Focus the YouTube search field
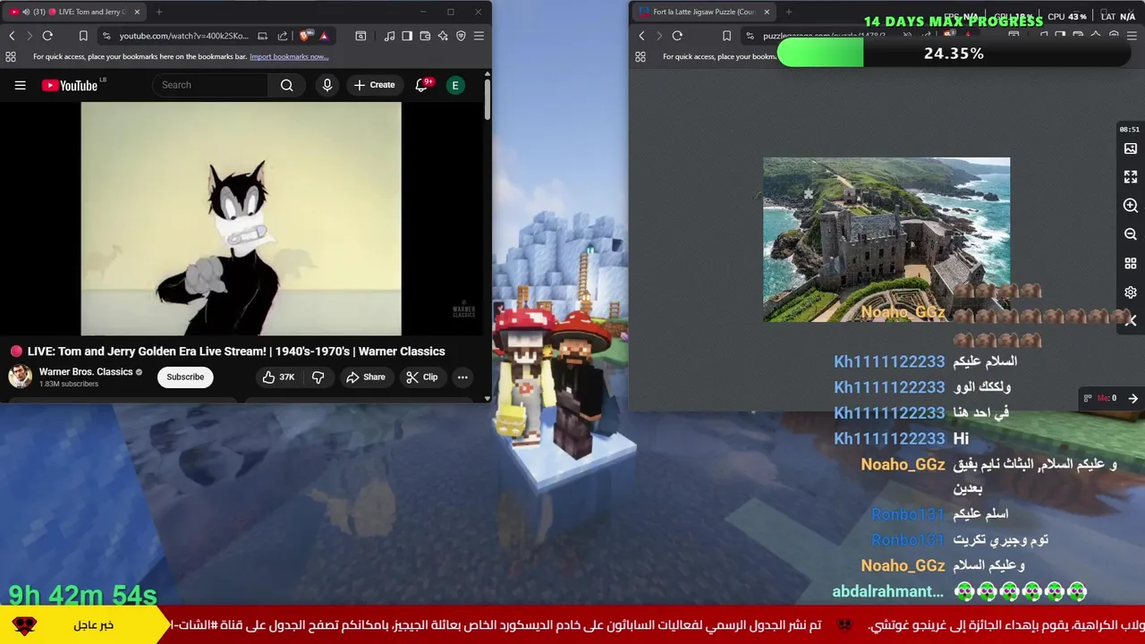 click(210, 85)
